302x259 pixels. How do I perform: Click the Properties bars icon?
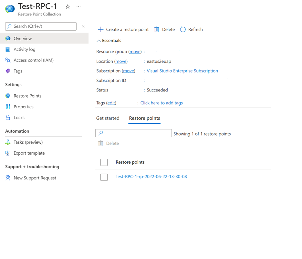coord(8,106)
